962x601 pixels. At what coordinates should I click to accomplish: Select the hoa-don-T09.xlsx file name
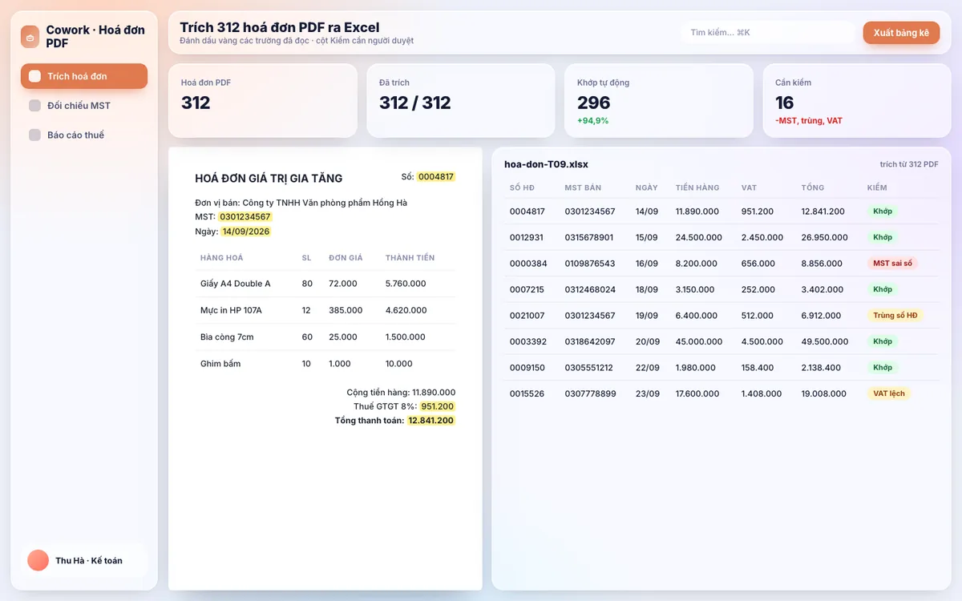546,164
